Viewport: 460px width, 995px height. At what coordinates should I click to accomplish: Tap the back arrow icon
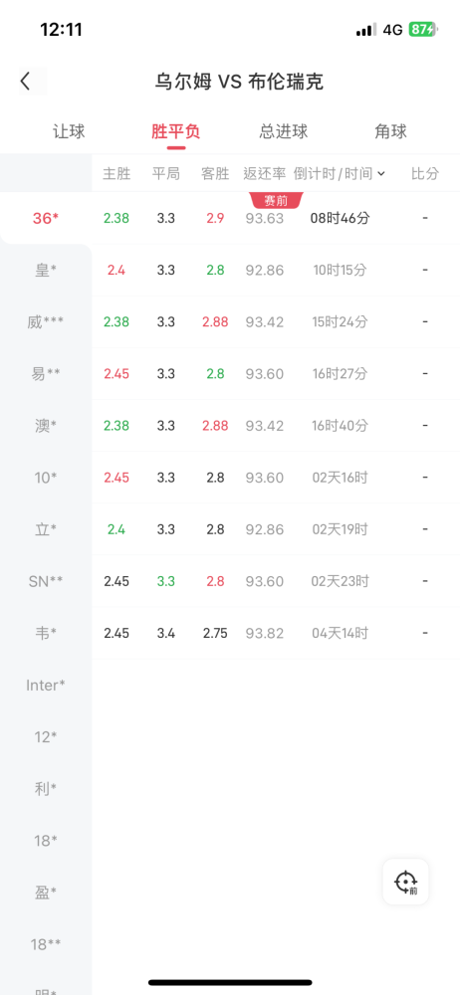pyautogui.click(x=26, y=82)
